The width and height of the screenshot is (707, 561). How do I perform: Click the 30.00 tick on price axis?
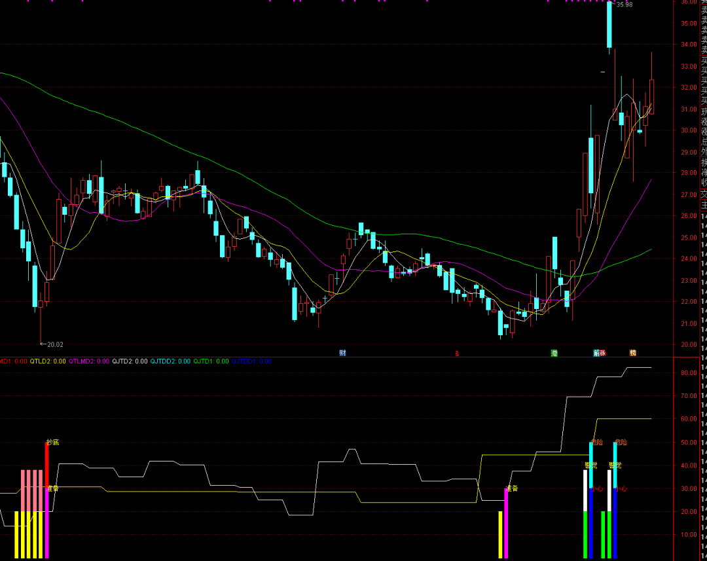click(x=689, y=130)
